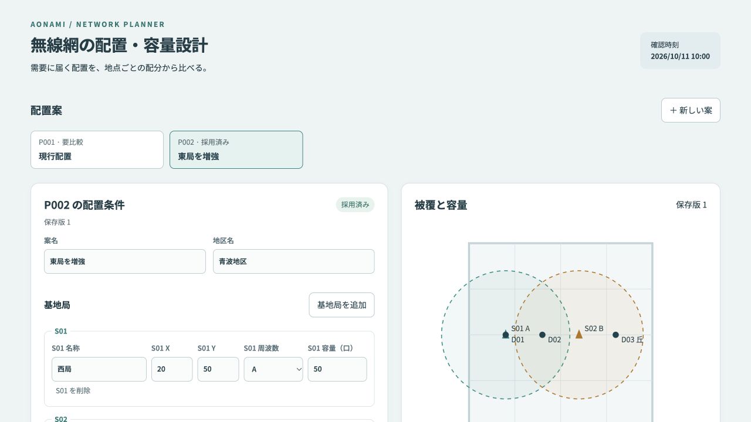Select the D03 demand point dot
The height and width of the screenshot is (422, 751).
(x=615, y=335)
